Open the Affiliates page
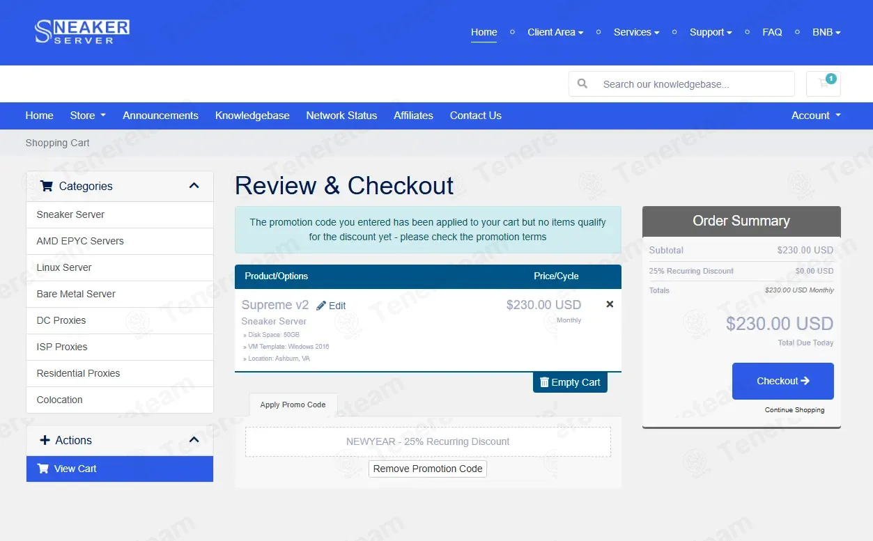This screenshot has width=873, height=541. [413, 116]
